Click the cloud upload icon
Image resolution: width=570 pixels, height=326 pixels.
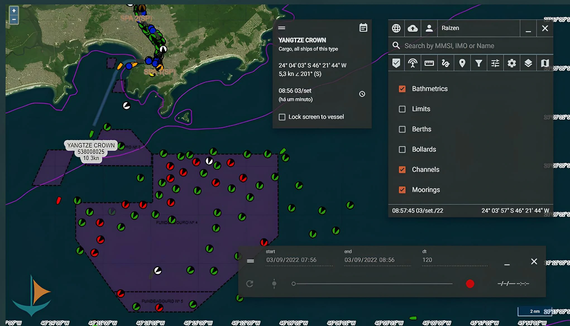point(413,28)
